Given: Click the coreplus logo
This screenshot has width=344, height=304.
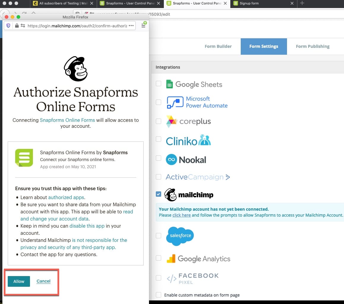Looking at the screenshot, I should pos(188,121).
